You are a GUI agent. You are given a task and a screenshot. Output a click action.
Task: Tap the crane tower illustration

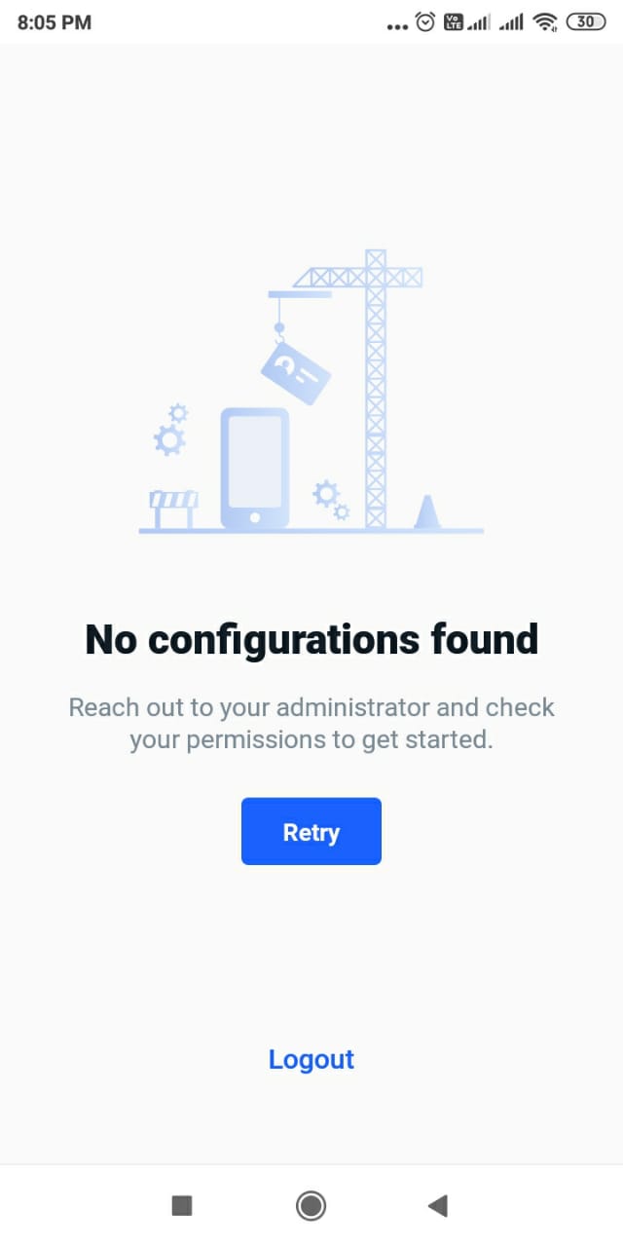tap(376, 389)
